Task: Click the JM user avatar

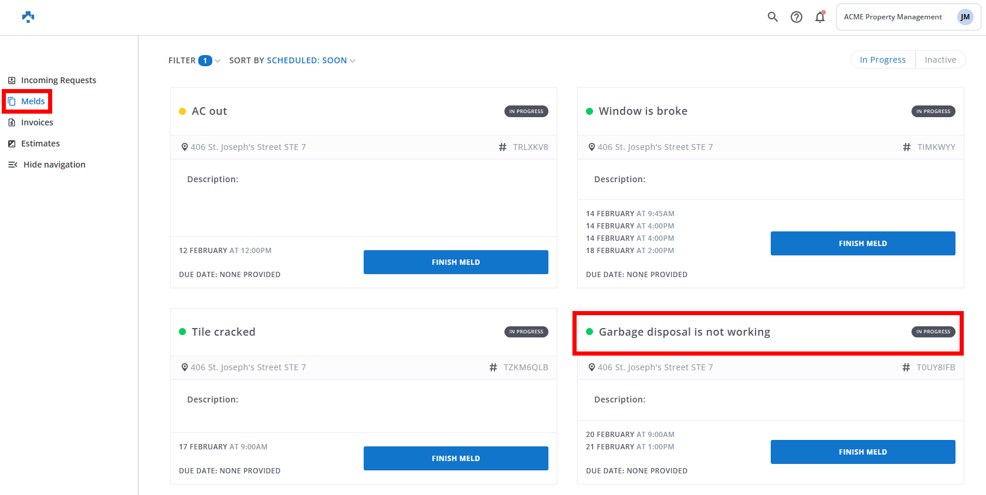Action: point(965,17)
